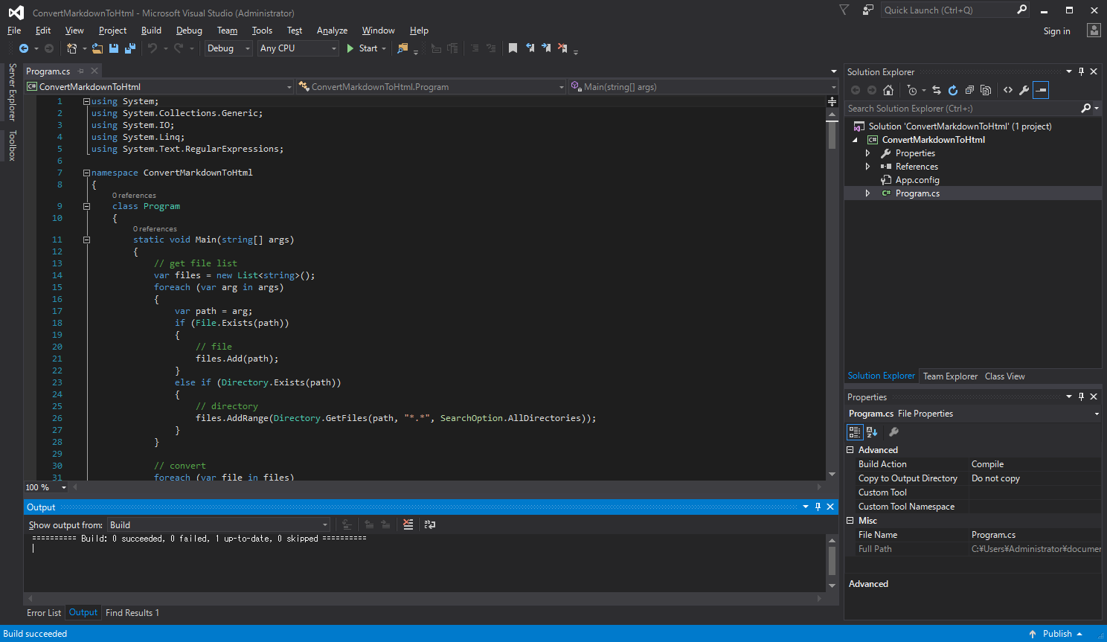Open the 100 % zoom level dropdown
This screenshot has height=642, width=1107.
[x=47, y=487]
